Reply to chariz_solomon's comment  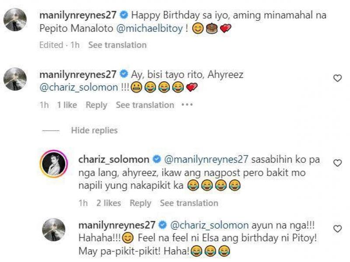click(140, 203)
